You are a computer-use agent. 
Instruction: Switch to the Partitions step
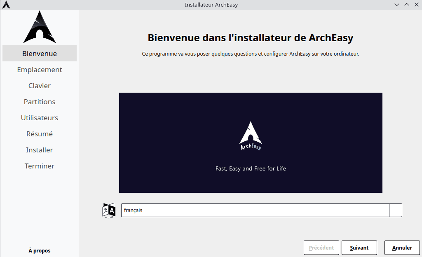[x=40, y=102]
